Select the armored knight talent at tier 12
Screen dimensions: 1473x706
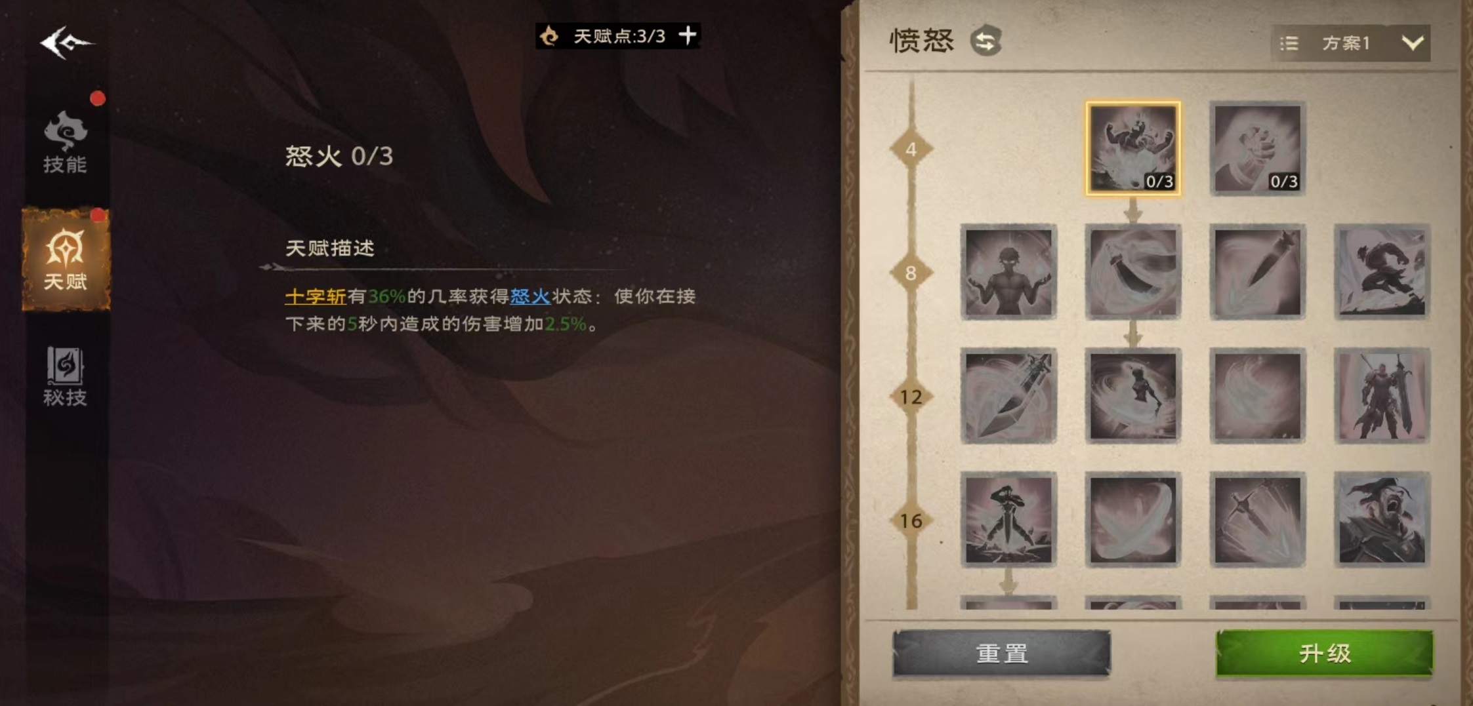[1382, 396]
